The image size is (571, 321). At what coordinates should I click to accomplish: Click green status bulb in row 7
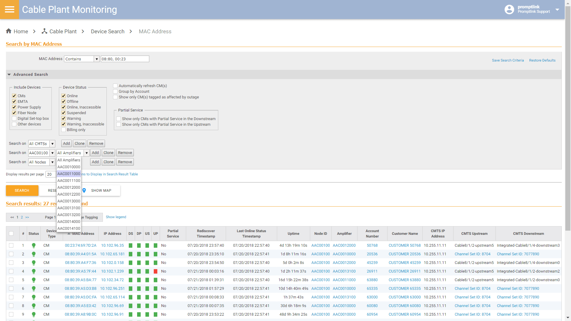(x=34, y=297)
